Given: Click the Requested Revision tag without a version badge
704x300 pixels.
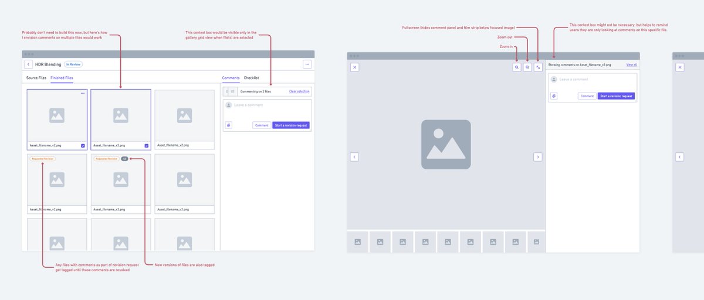Looking at the screenshot, I should (43, 159).
